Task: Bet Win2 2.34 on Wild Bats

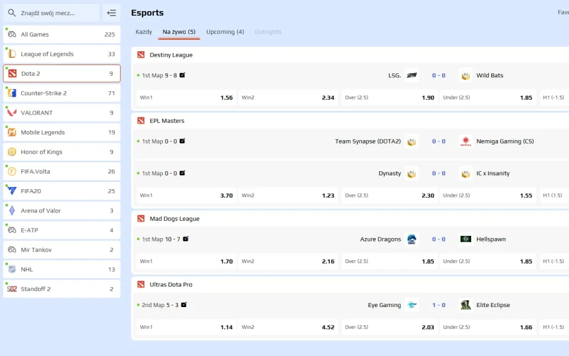Action: [x=288, y=97]
